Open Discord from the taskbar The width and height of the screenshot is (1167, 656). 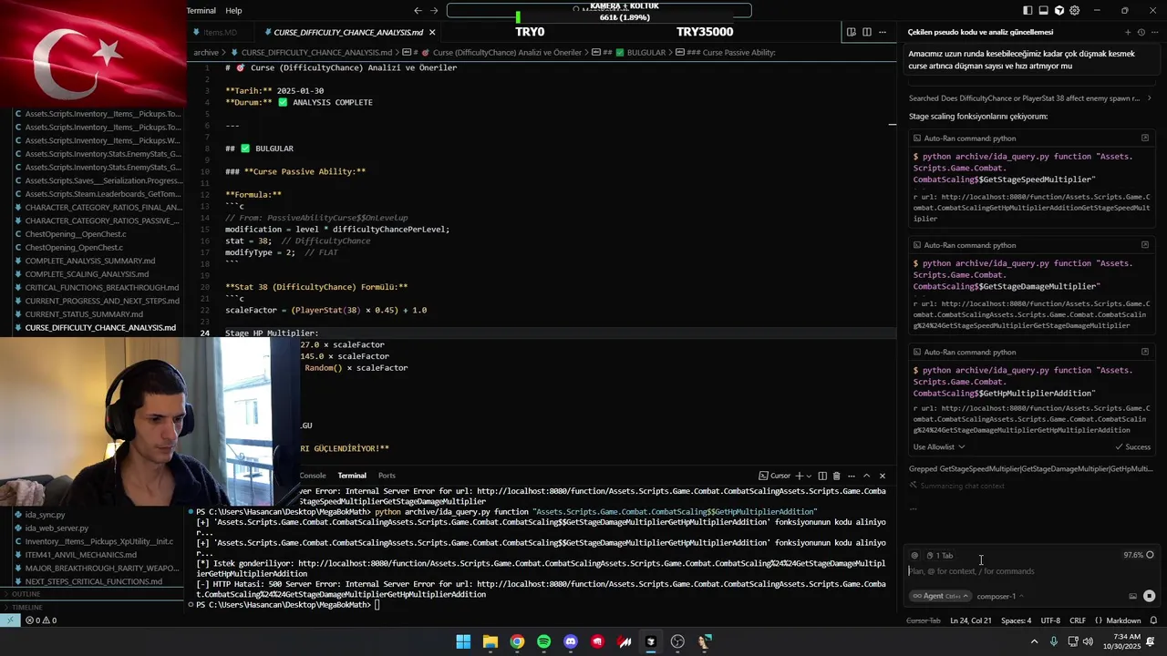(571, 641)
